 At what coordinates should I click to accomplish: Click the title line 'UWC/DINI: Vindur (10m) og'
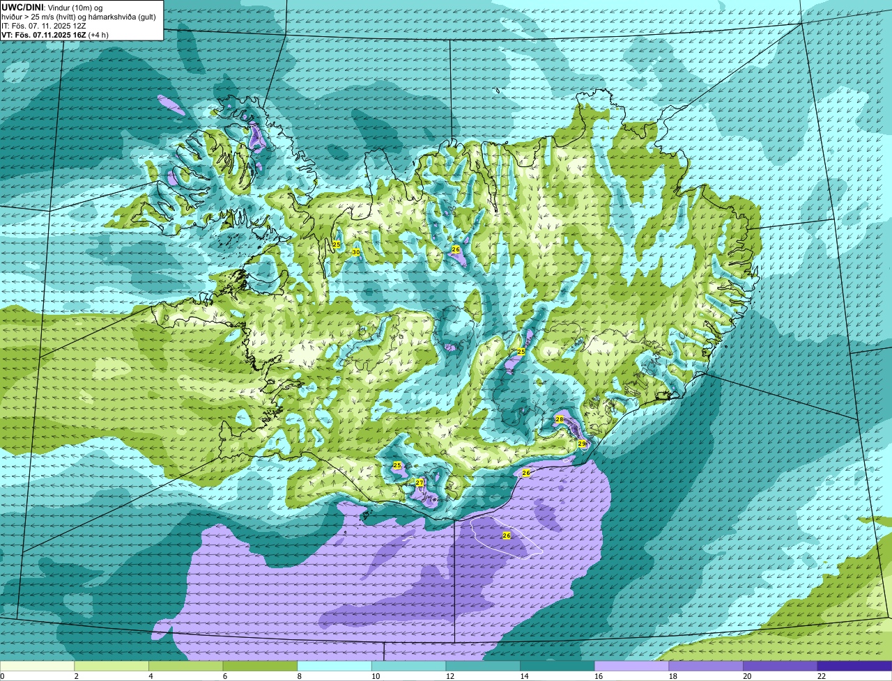click(52, 7)
